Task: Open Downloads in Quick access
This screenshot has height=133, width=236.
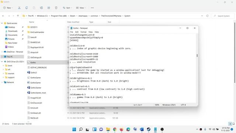Action: [13, 31]
